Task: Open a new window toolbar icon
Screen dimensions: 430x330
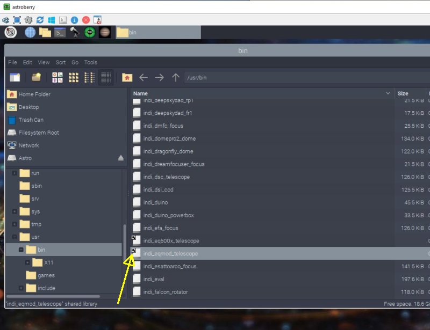Action: pyautogui.click(x=15, y=77)
